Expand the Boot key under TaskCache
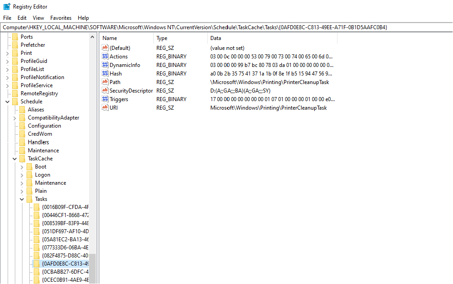 tap(22, 167)
